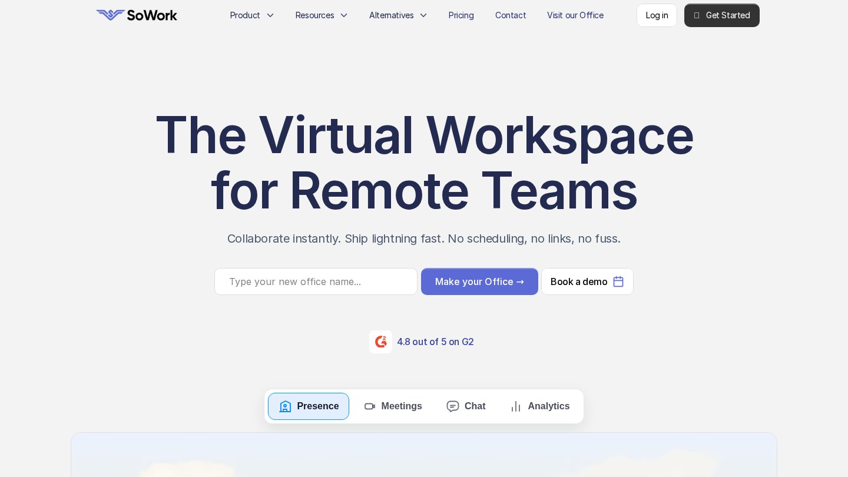The width and height of the screenshot is (848, 477).
Task: Click the small icon inside Get Started
Action: click(697, 15)
